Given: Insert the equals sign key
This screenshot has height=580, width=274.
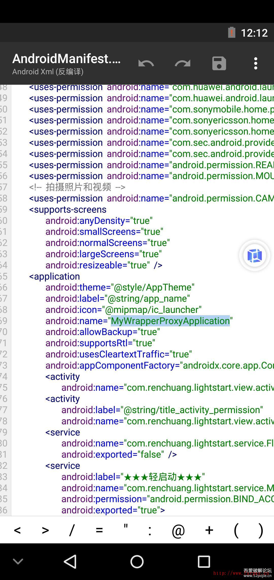Looking at the screenshot, I should click(x=99, y=530).
